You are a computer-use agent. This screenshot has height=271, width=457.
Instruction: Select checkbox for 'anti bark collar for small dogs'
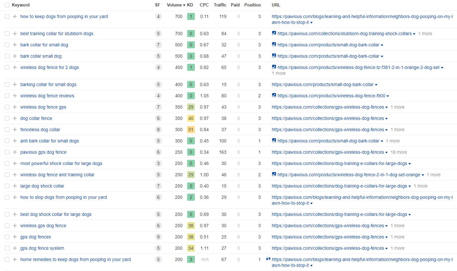[x=7, y=141]
